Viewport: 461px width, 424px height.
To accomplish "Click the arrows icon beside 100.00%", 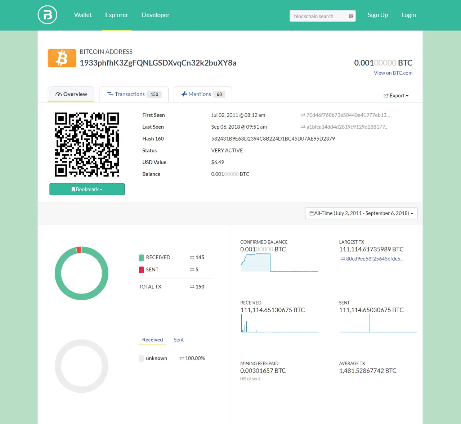I will click(x=182, y=358).
